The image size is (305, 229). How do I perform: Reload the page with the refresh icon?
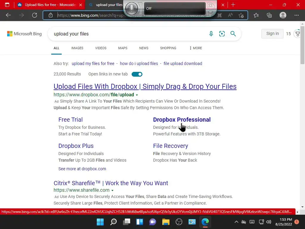35,15
